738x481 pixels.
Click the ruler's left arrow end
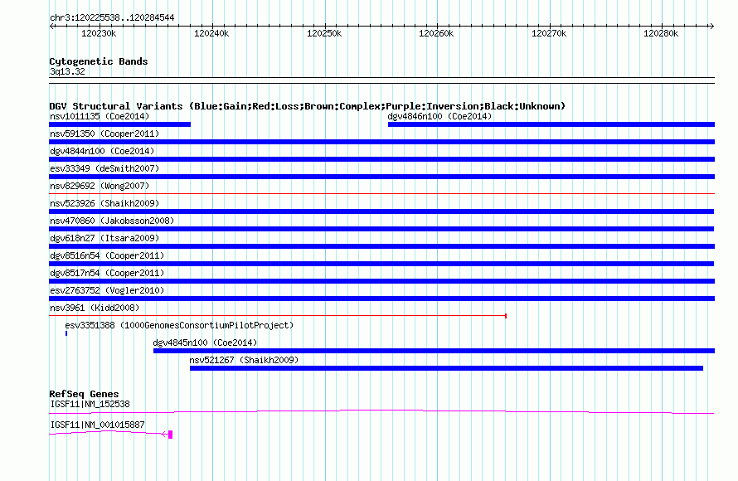52,26
